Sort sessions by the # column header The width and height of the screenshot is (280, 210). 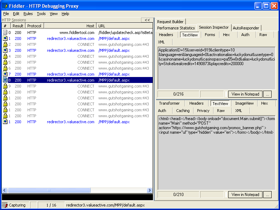[6, 26]
